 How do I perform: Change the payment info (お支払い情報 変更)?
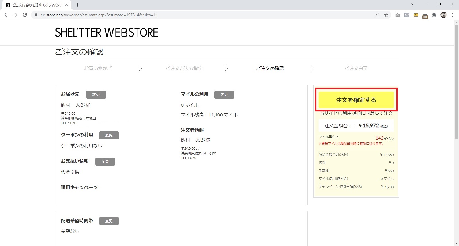[x=105, y=162]
